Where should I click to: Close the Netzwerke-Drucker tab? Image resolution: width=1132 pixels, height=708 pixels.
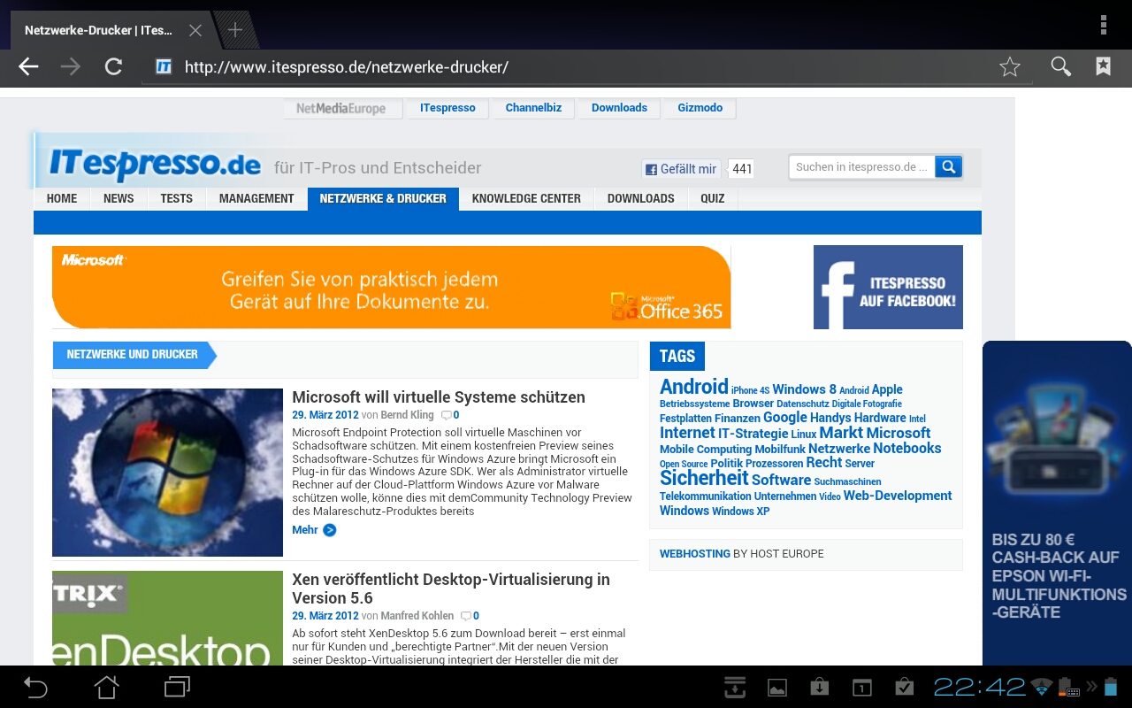[x=195, y=30]
